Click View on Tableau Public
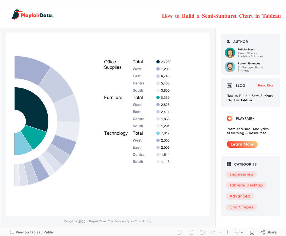Screen dimensions: 286x236 (x=32, y=232)
